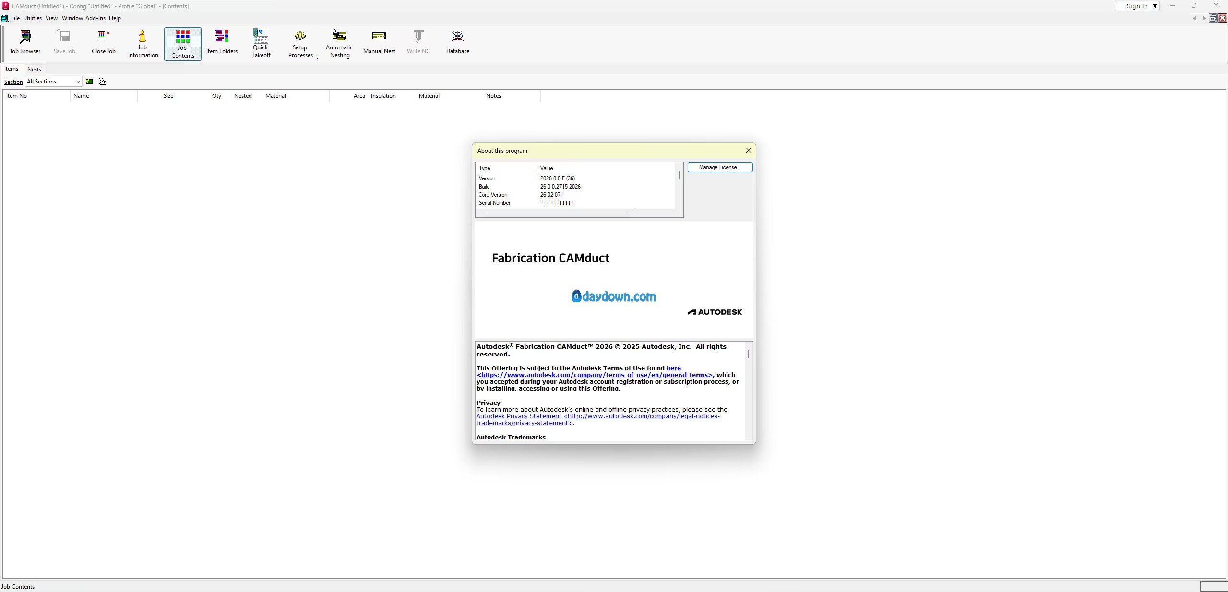1228x592 pixels.
Task: Select the Serial Number row
Action: pos(575,203)
